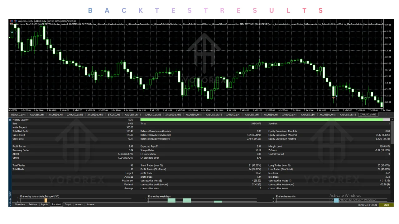Click the Entries by months chart title
Screen dimensions: 399x224
[286, 197]
